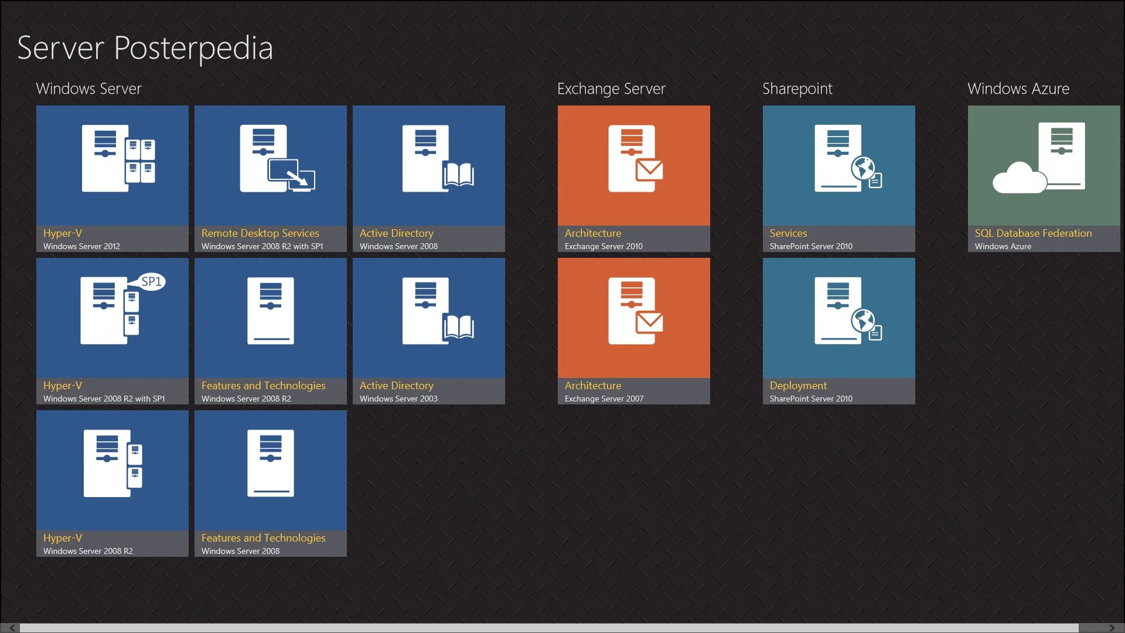This screenshot has height=633, width=1125.
Task: Click the Sharepoint group heading
Action: [797, 89]
